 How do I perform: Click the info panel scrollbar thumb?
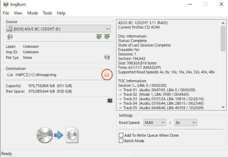(x=223, y=39)
